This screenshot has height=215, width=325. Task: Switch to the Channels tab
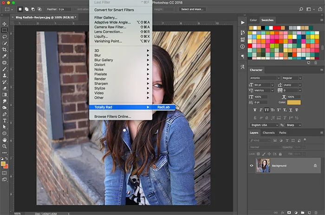click(269, 133)
